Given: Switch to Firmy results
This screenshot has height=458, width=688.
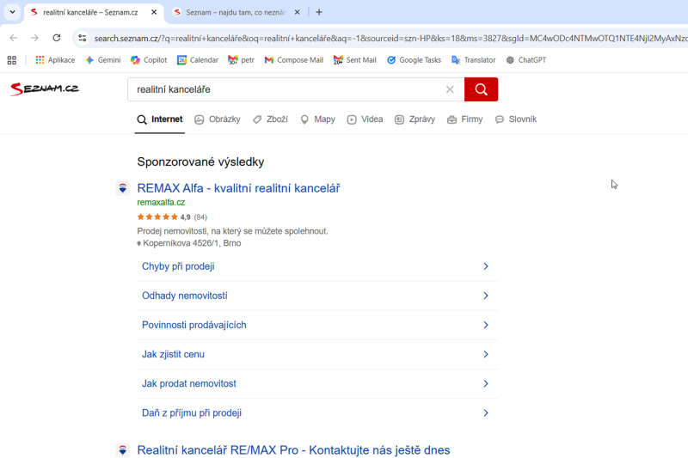Looking at the screenshot, I should (464, 119).
